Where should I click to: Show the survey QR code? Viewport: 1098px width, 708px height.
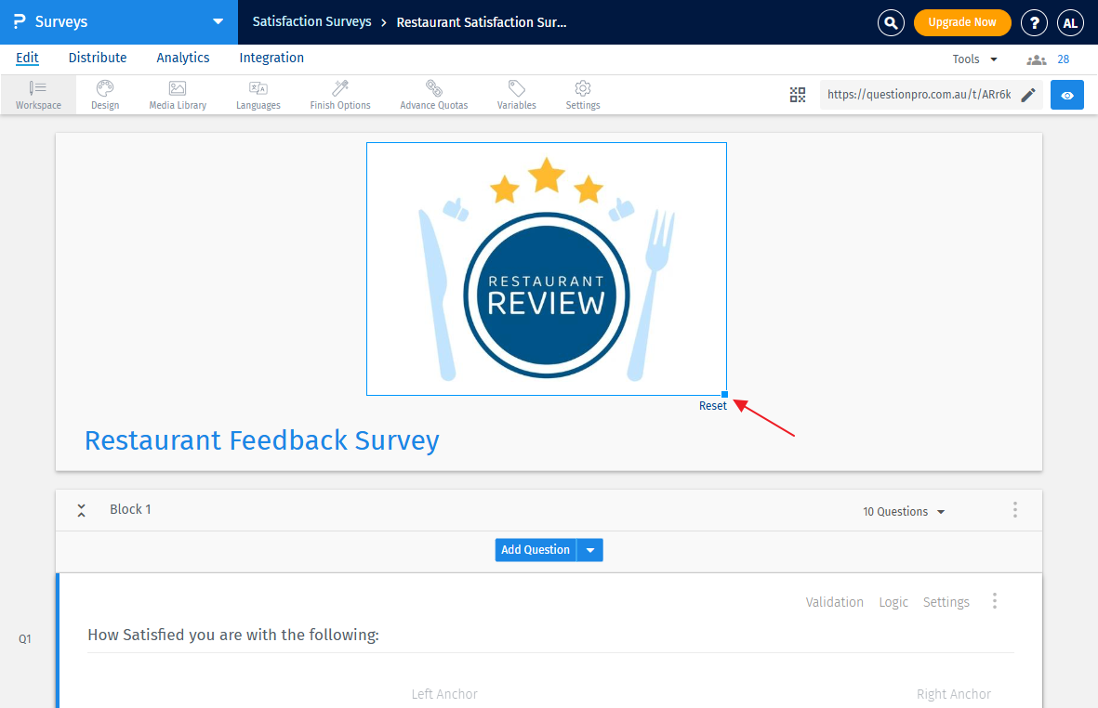798,94
